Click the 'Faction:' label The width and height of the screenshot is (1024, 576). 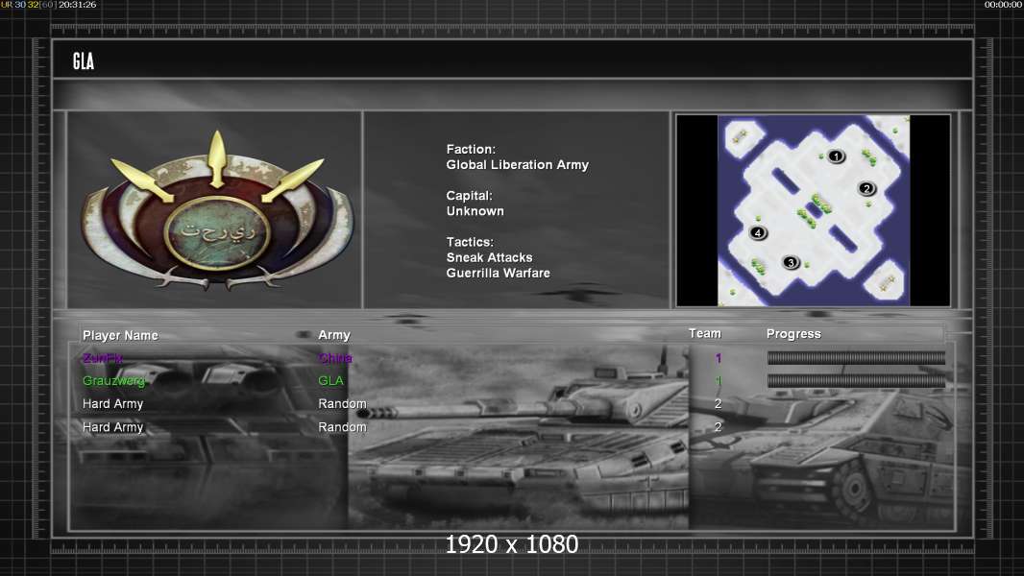tap(471, 150)
